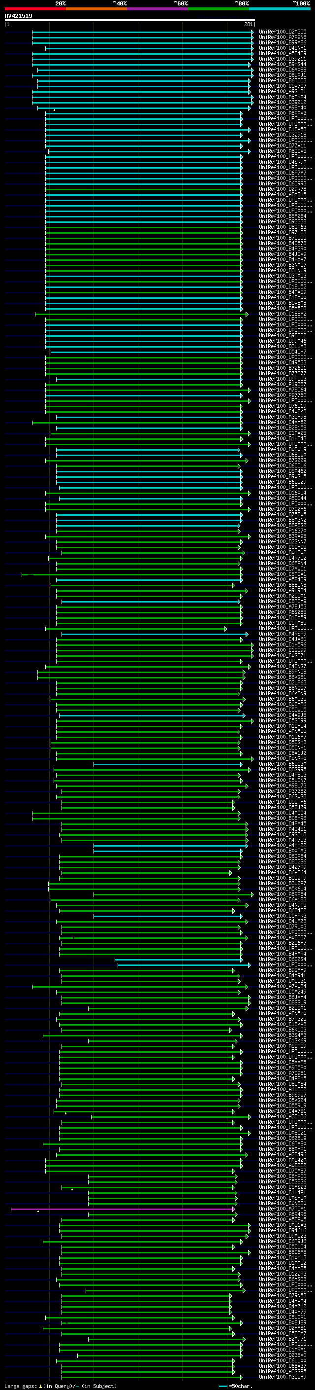The image size is (315, 1390).
Task: Select label UniRef100_Q6Z5L9
Action: (x=283, y=1139)
